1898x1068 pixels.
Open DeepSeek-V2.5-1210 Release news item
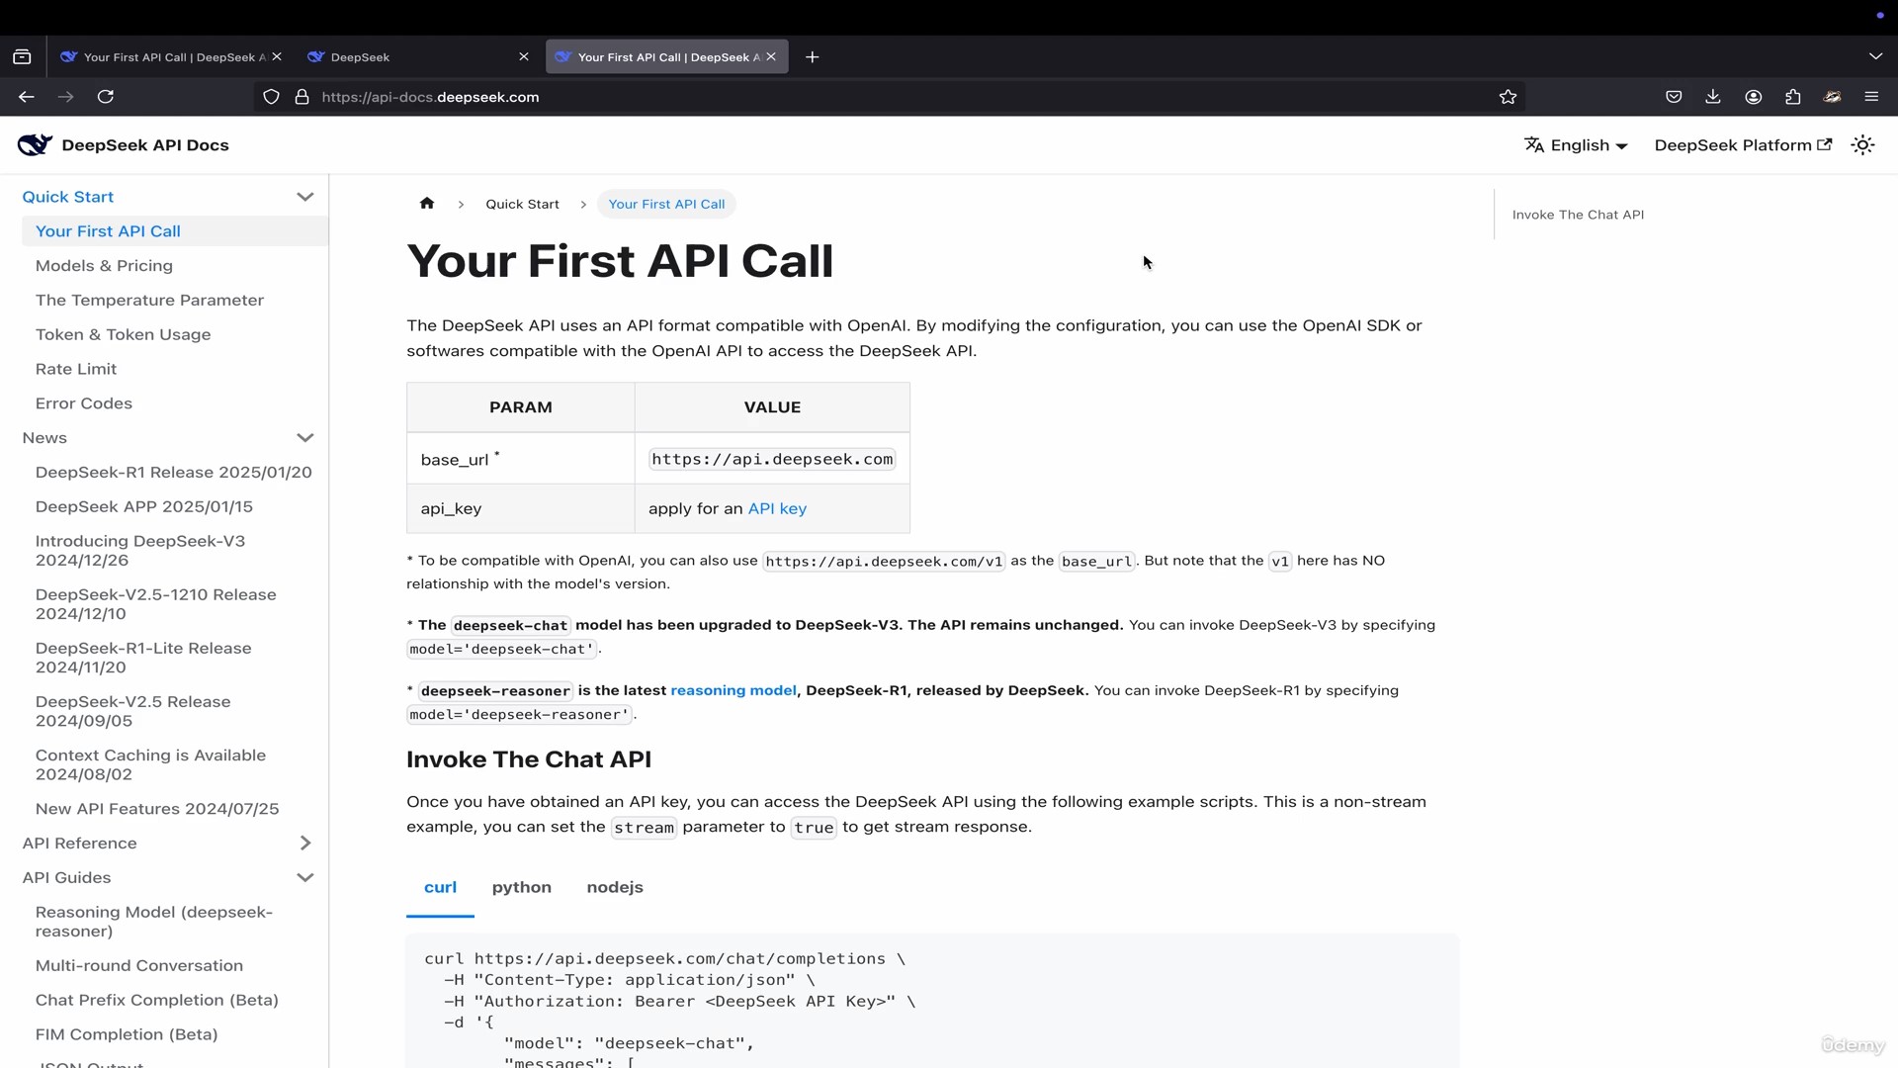pos(156,604)
